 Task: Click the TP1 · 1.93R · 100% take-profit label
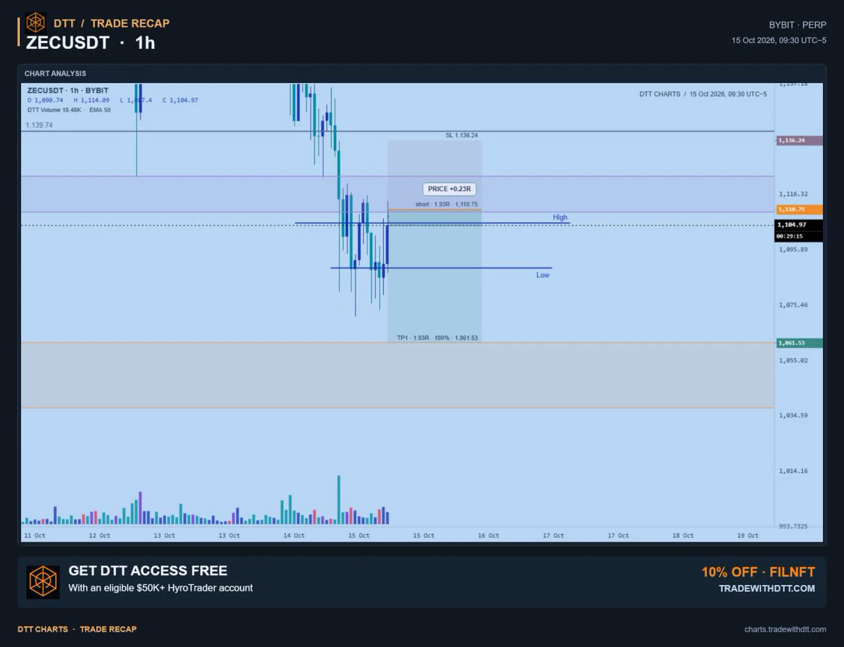coord(437,338)
